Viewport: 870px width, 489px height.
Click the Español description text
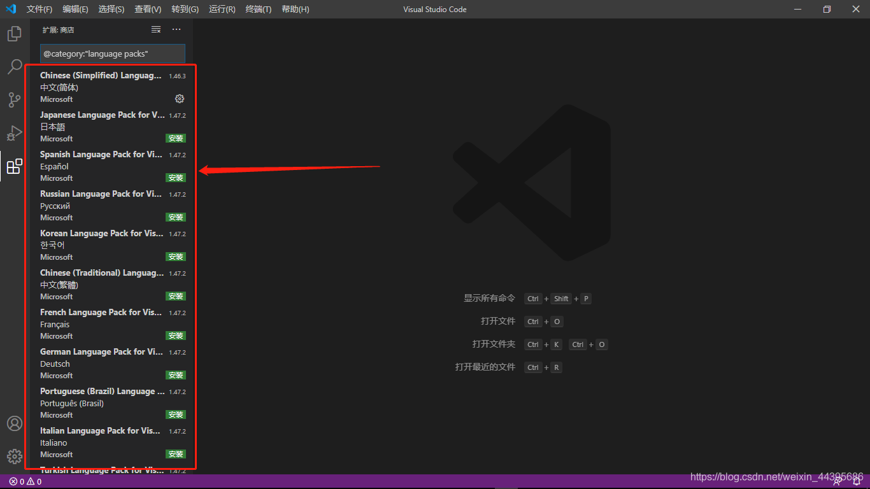(54, 167)
